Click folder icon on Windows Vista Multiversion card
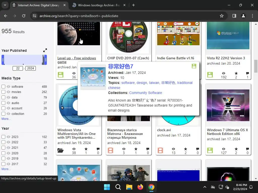Image resolution: width=258 pixels, height=193 pixels. click(x=60, y=150)
